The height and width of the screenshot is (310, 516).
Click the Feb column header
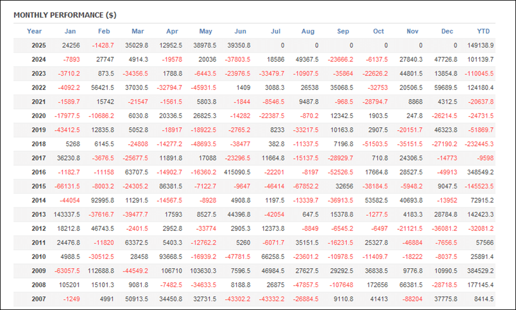pos(104,32)
